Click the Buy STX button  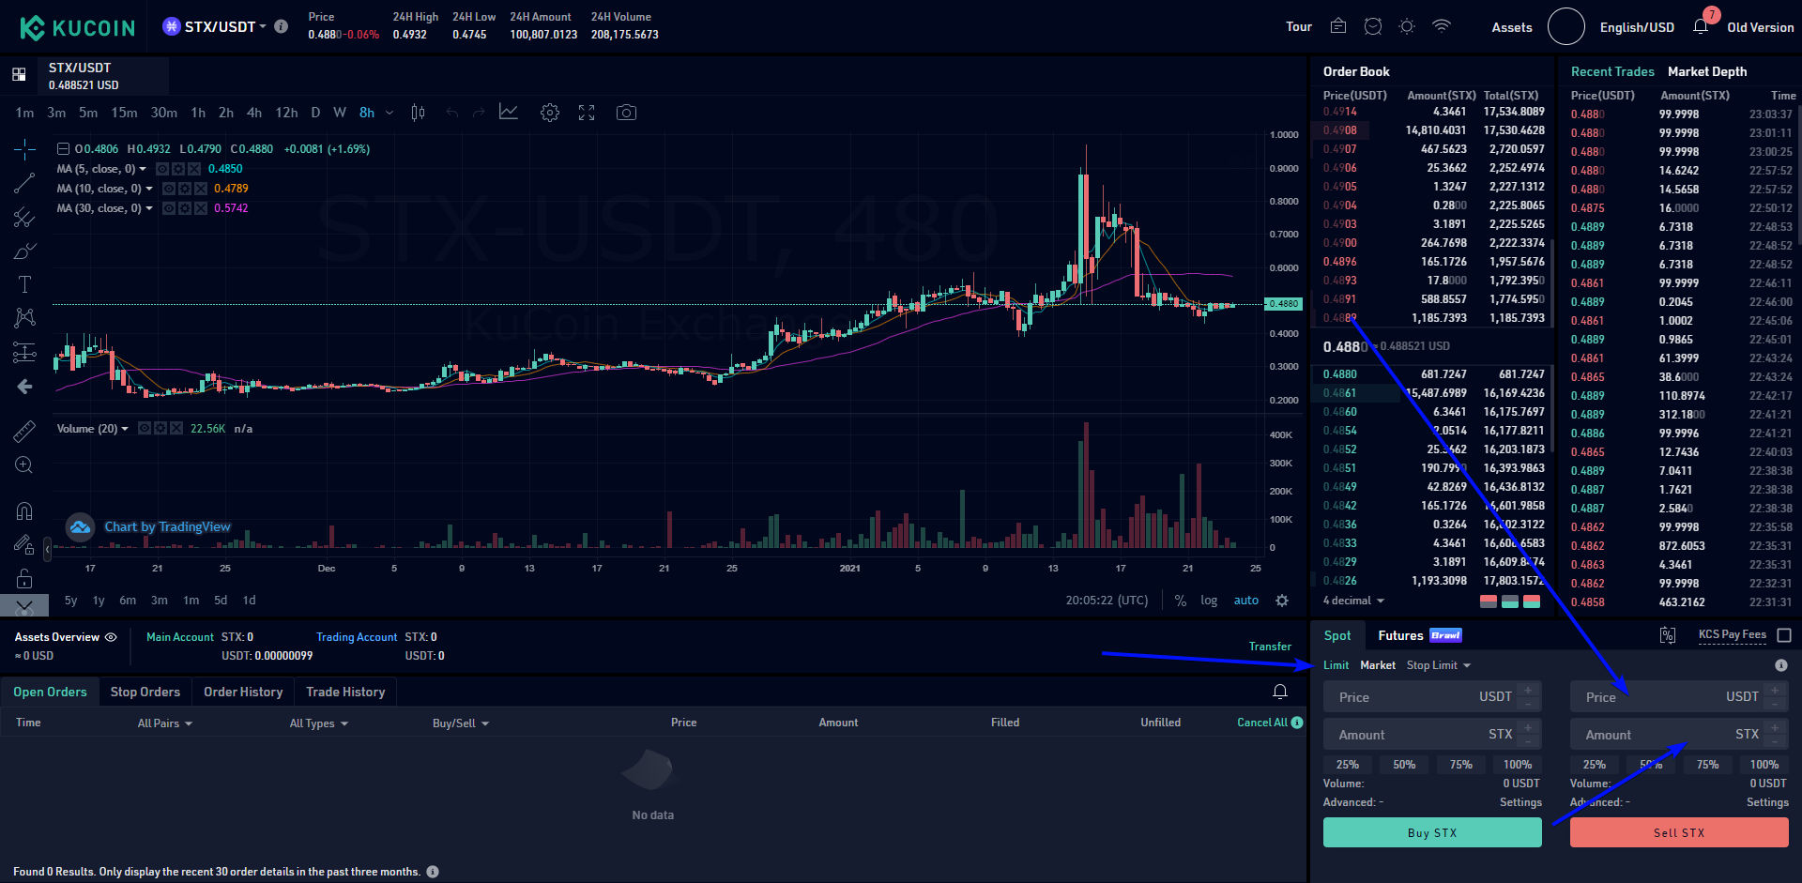pyautogui.click(x=1432, y=832)
